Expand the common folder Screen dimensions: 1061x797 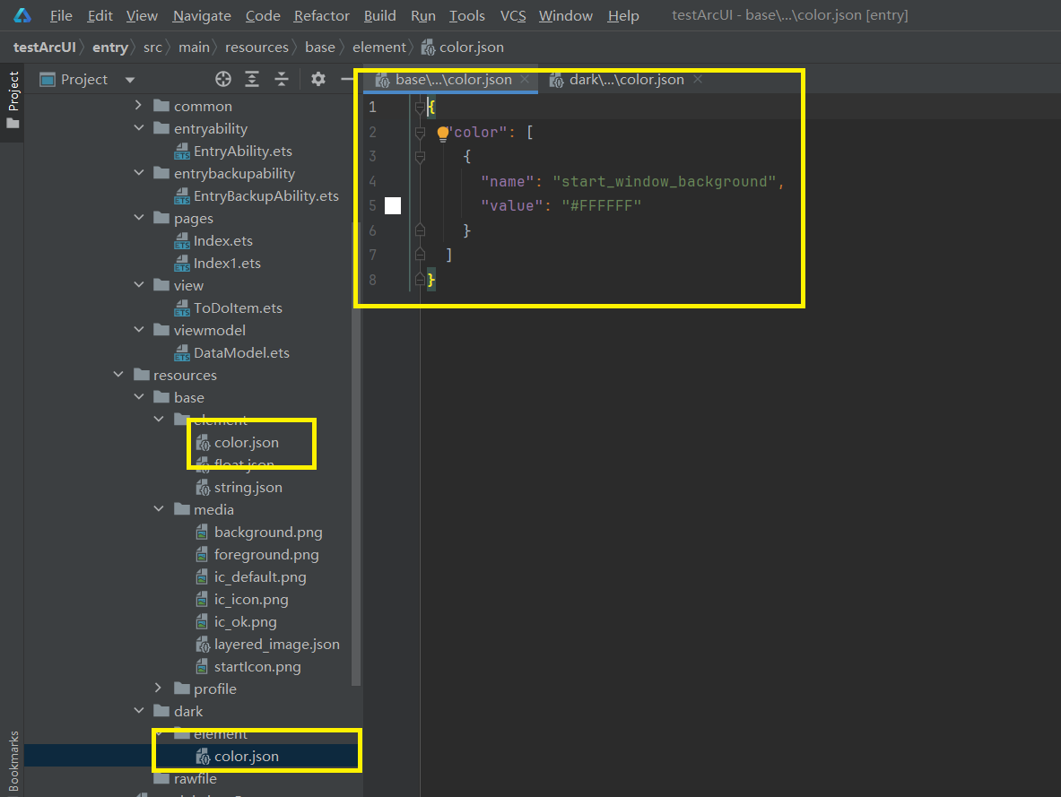138,106
